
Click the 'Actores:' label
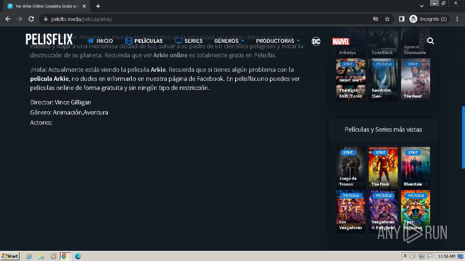(41, 123)
